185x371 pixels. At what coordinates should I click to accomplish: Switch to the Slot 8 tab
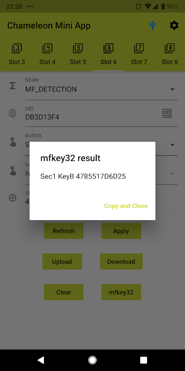170,54
